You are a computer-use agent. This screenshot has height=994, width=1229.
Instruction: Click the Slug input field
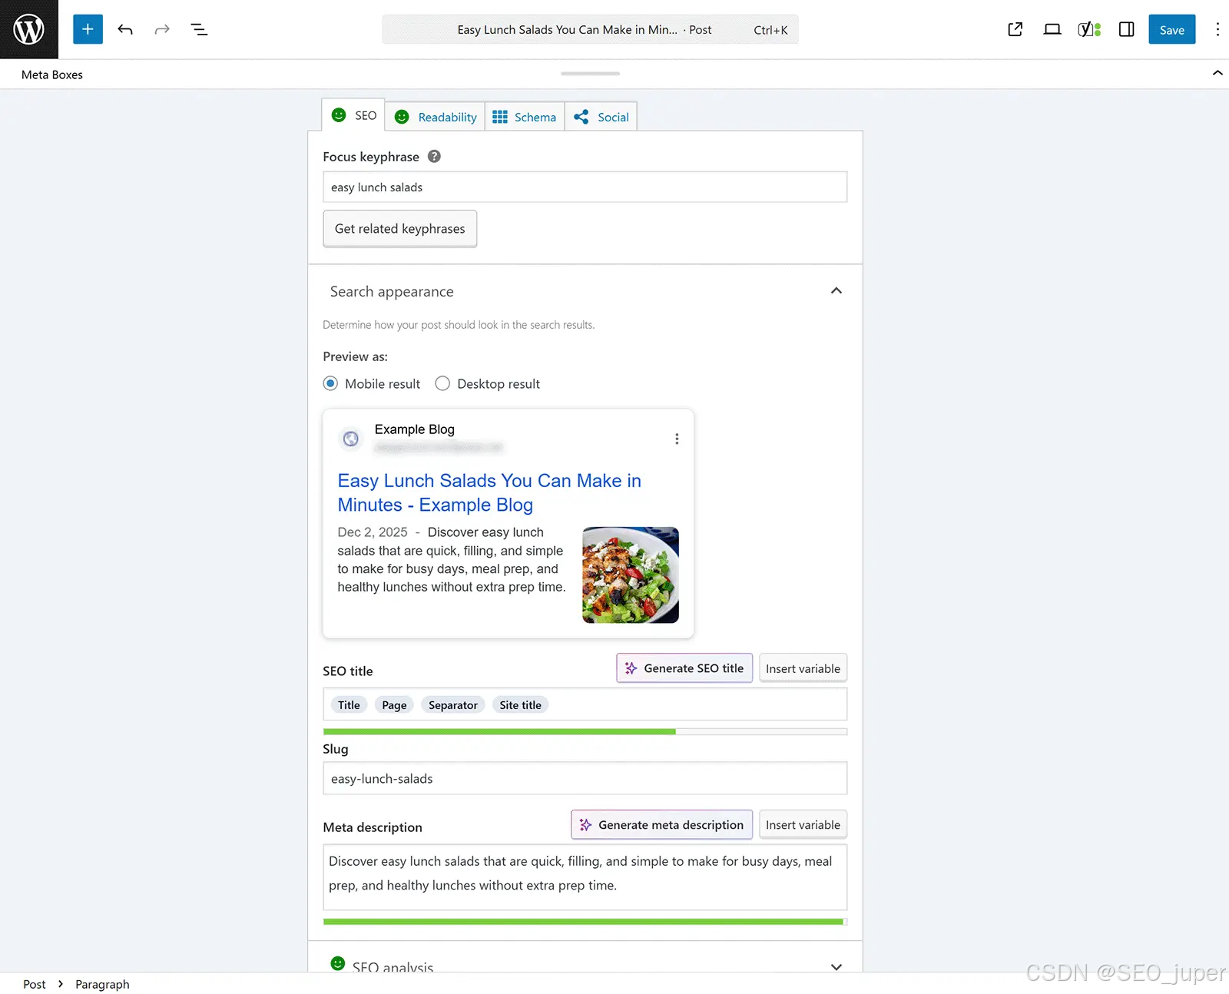click(x=585, y=778)
